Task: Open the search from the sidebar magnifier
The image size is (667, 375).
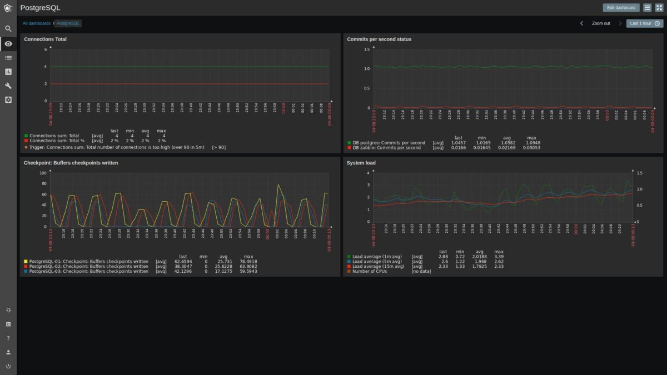Action: coord(8,28)
